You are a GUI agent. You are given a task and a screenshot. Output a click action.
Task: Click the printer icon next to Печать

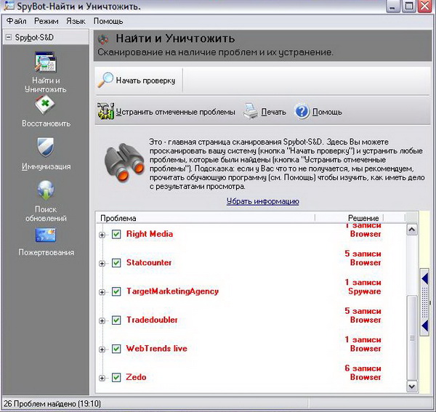[x=251, y=111]
